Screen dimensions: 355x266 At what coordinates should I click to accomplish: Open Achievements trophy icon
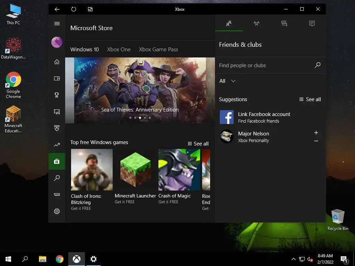(x=57, y=95)
